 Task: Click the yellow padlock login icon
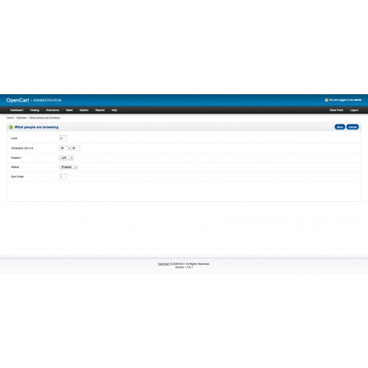point(327,99)
